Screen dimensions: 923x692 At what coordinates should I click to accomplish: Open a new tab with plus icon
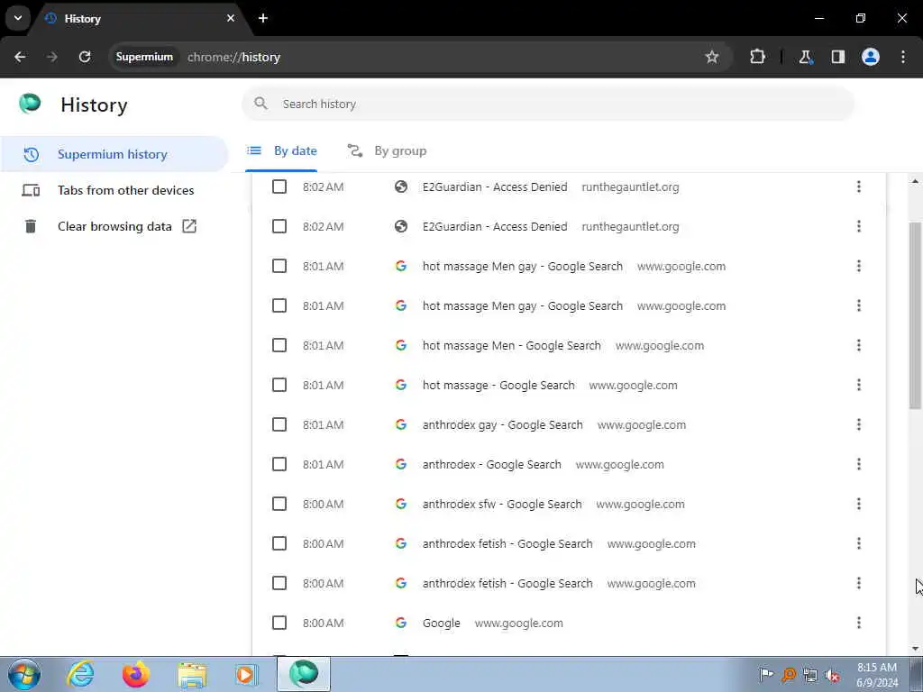tap(263, 18)
